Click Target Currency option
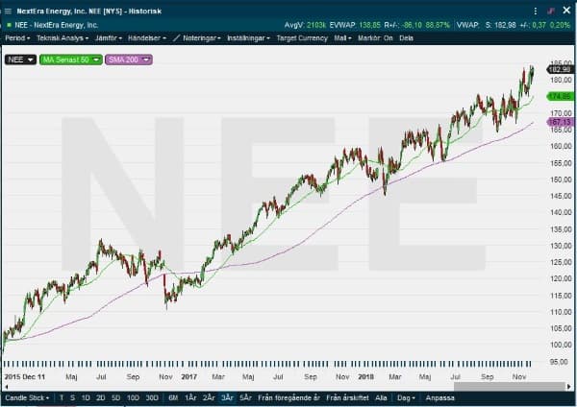The image size is (577, 407). tap(302, 38)
